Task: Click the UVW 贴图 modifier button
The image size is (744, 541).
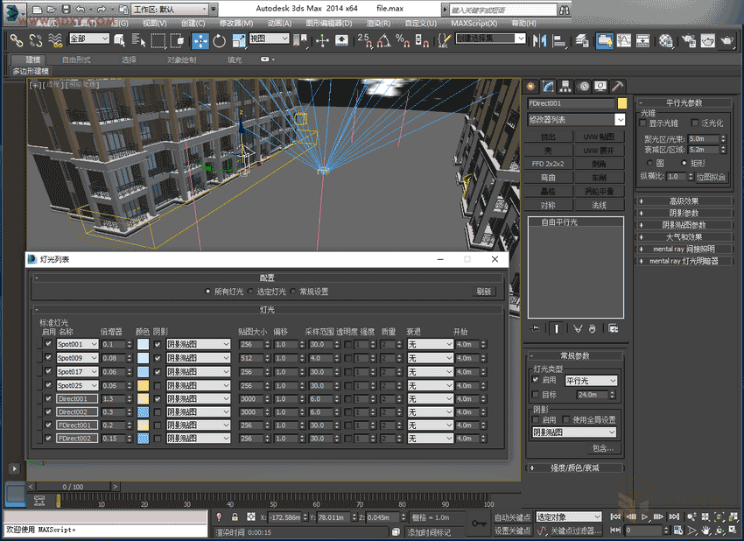Action: (x=599, y=137)
